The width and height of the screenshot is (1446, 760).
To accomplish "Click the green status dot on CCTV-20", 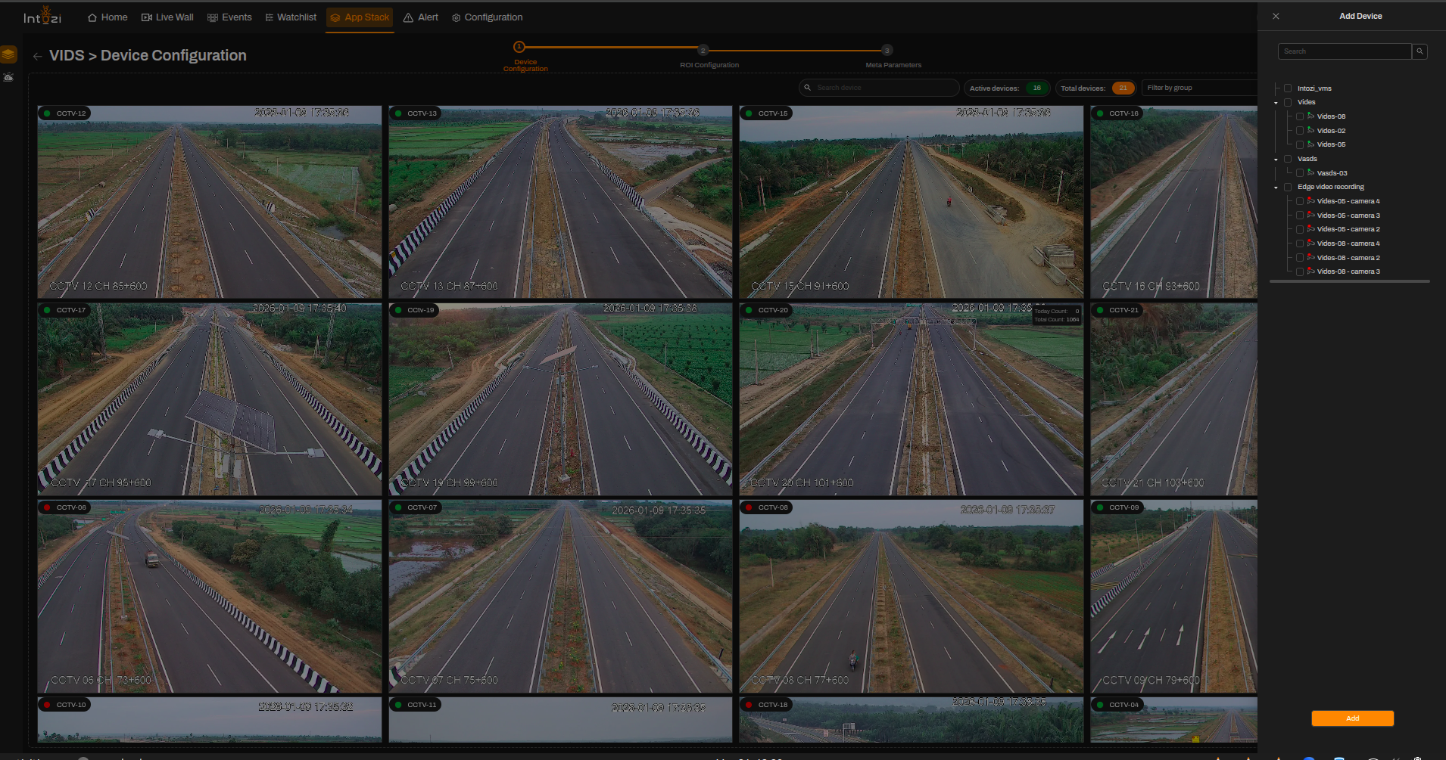I will [x=749, y=310].
